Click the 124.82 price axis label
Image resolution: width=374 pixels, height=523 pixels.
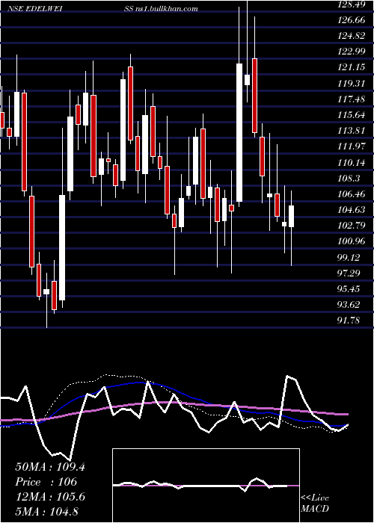coord(352,36)
